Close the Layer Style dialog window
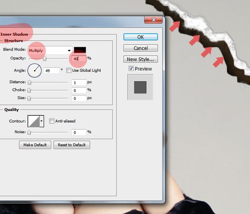The height and width of the screenshot is (214, 250). [154, 20]
